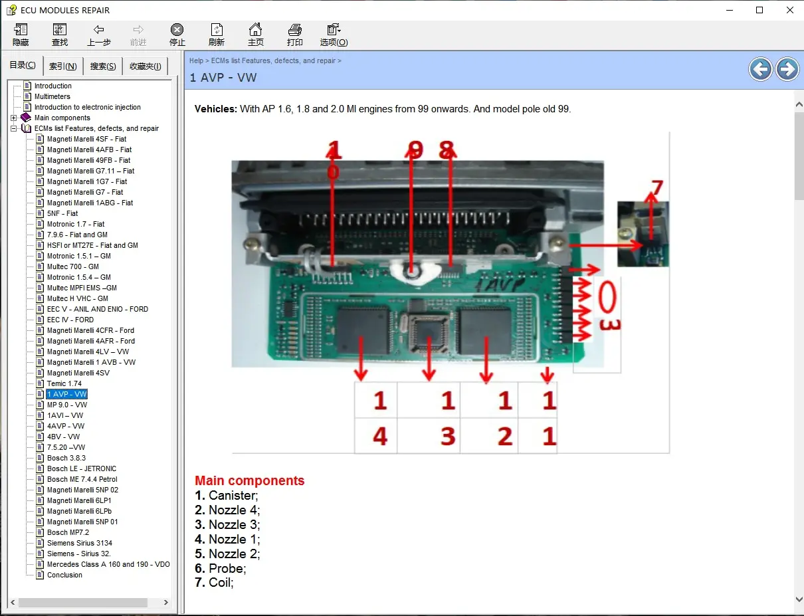Open the 收藏夹(I) favorites tab
804x616 pixels.
click(x=145, y=66)
